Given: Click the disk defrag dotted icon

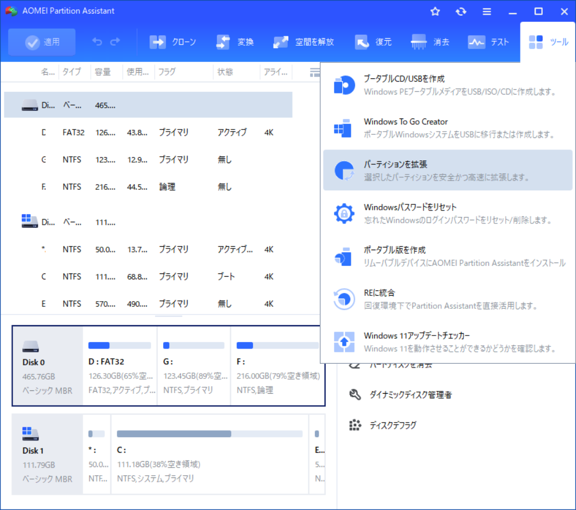Looking at the screenshot, I should coord(355,425).
